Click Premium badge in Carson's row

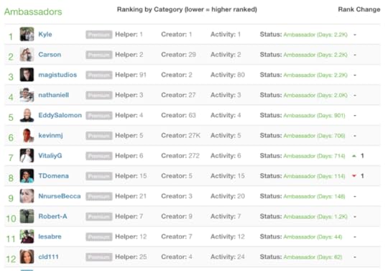(99, 55)
